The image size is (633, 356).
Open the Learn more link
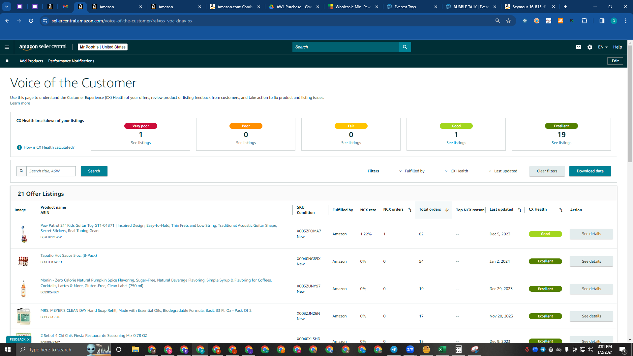(x=20, y=103)
